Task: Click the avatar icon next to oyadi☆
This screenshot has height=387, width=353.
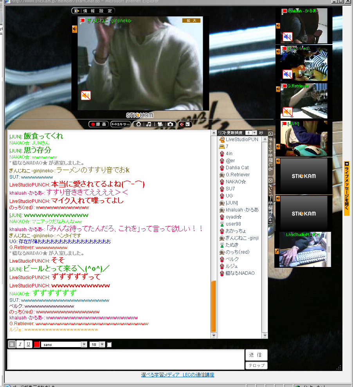Action: pos(222,217)
